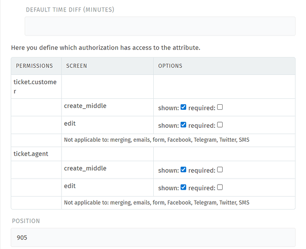Uncheck shown for ticket.agent create_middle
The width and height of the screenshot is (306, 249).
point(183,170)
